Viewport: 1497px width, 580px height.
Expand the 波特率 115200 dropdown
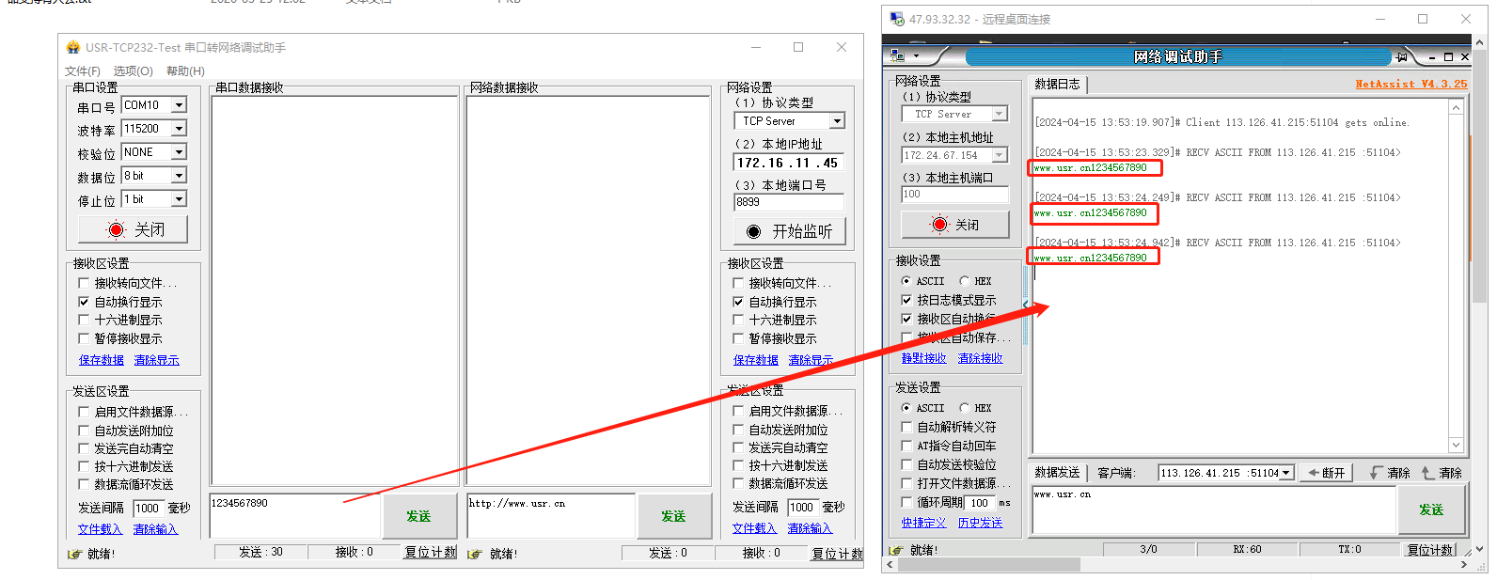pos(179,129)
